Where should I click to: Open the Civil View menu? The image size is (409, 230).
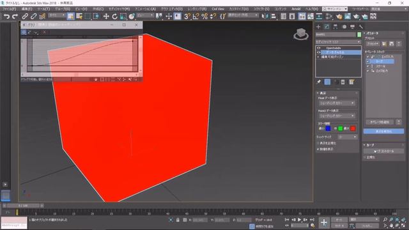pos(218,9)
